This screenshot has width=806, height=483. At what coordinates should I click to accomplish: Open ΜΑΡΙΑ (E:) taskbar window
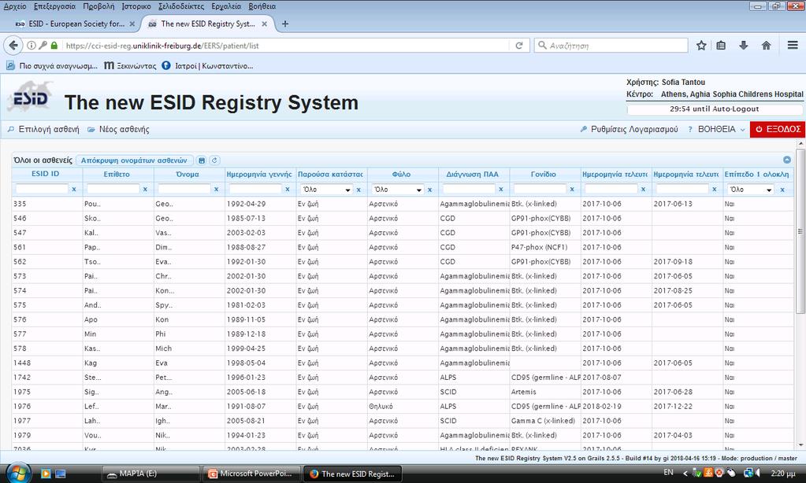(x=150, y=474)
